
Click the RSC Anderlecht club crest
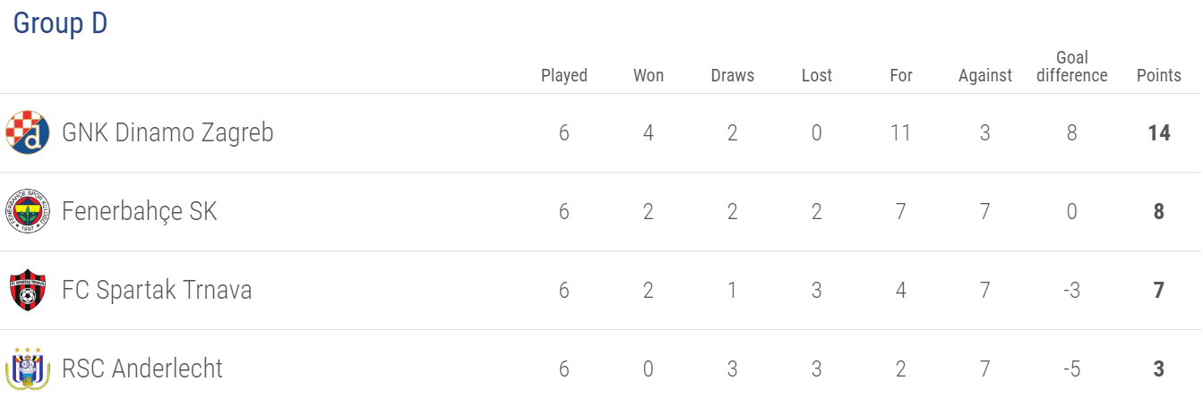29,369
